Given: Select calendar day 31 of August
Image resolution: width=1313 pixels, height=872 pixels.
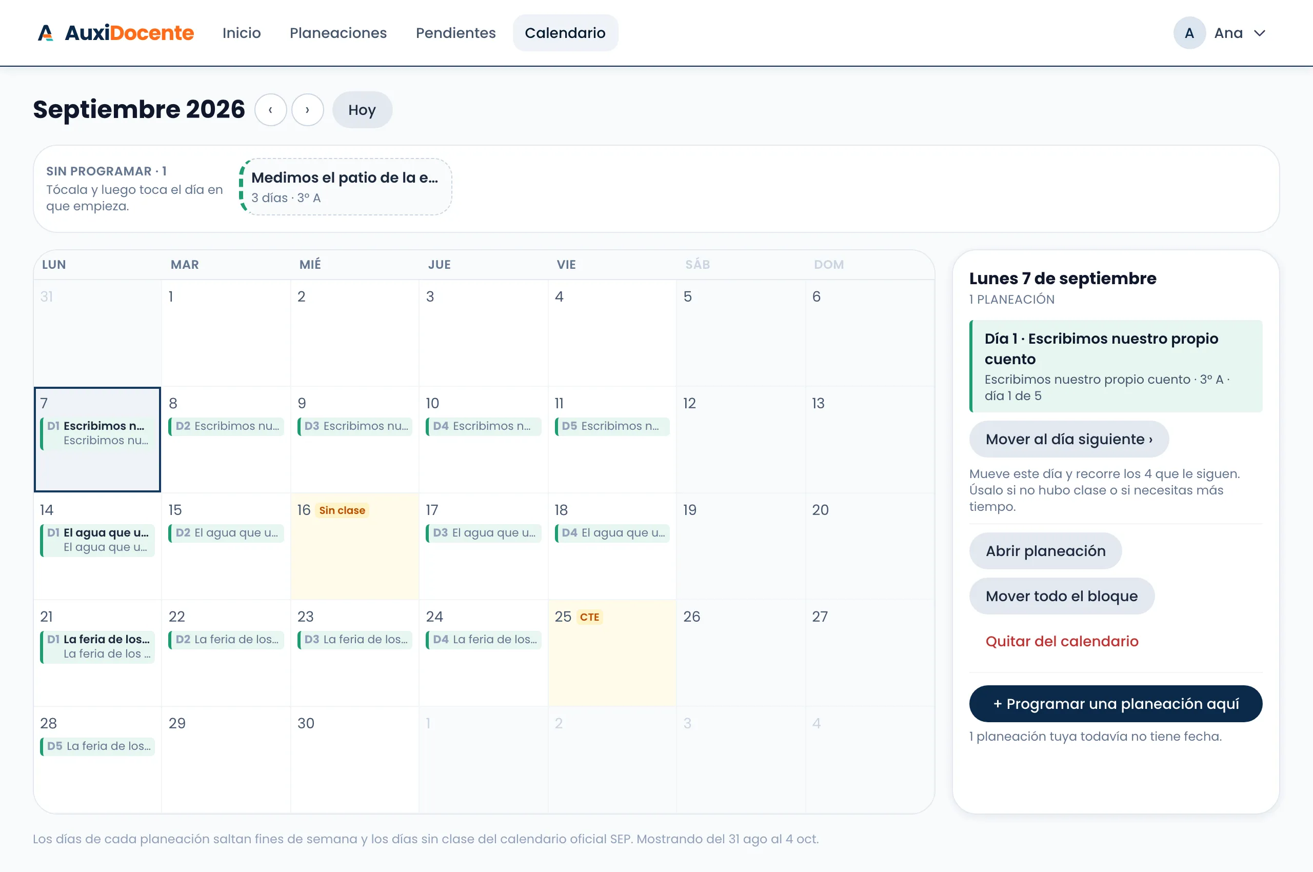Looking at the screenshot, I should pyautogui.click(x=97, y=333).
